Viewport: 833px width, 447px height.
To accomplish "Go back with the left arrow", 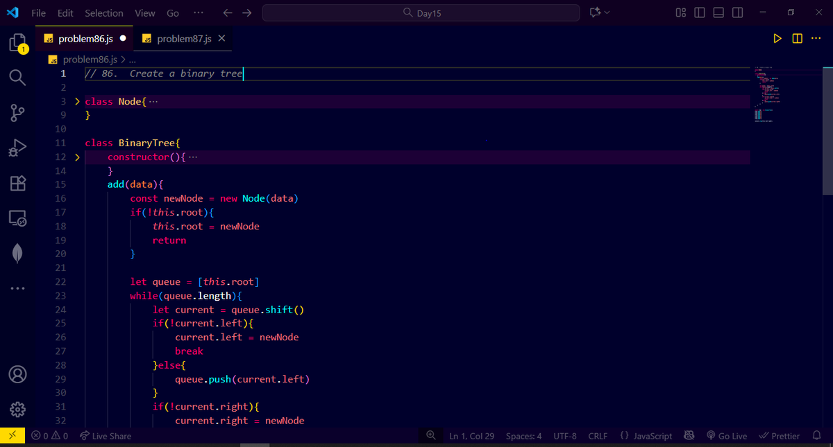I will 228,13.
